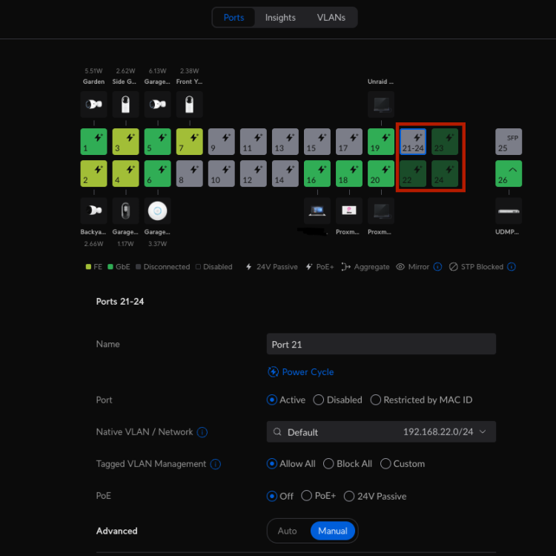556x556 pixels.
Task: Set port state to Active
Action: point(271,400)
